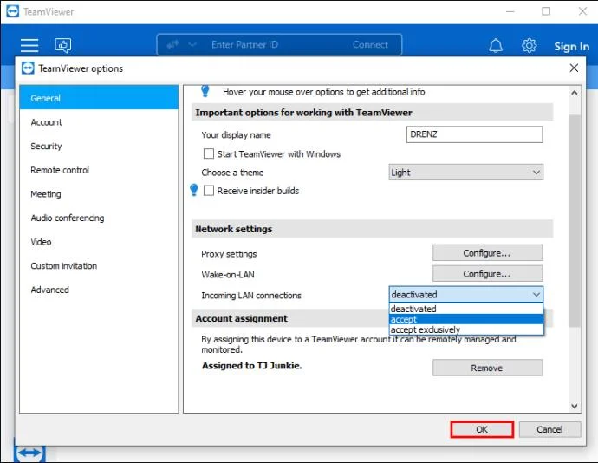Screen dimensions: 598x463
Task: Open the notifications bell
Action: pyautogui.click(x=496, y=46)
